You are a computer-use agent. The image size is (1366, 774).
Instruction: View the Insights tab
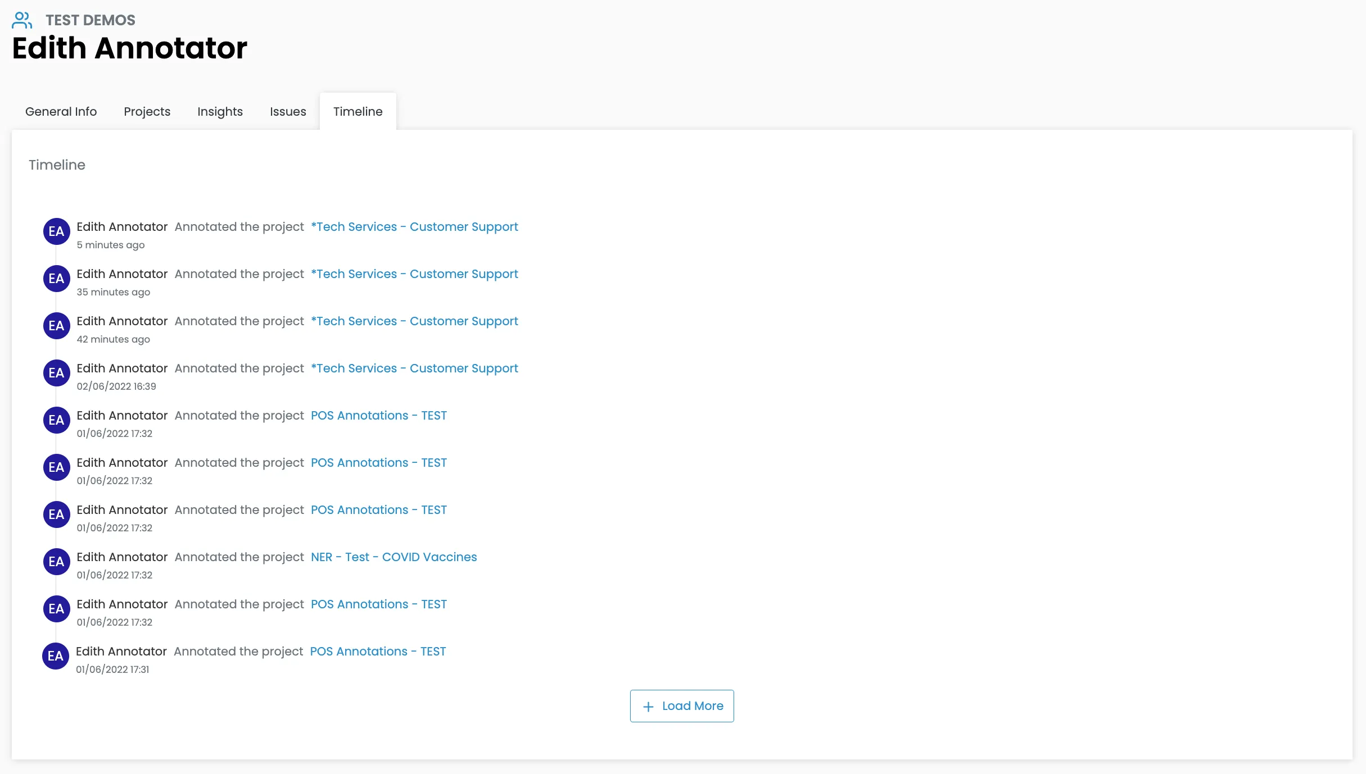(220, 111)
